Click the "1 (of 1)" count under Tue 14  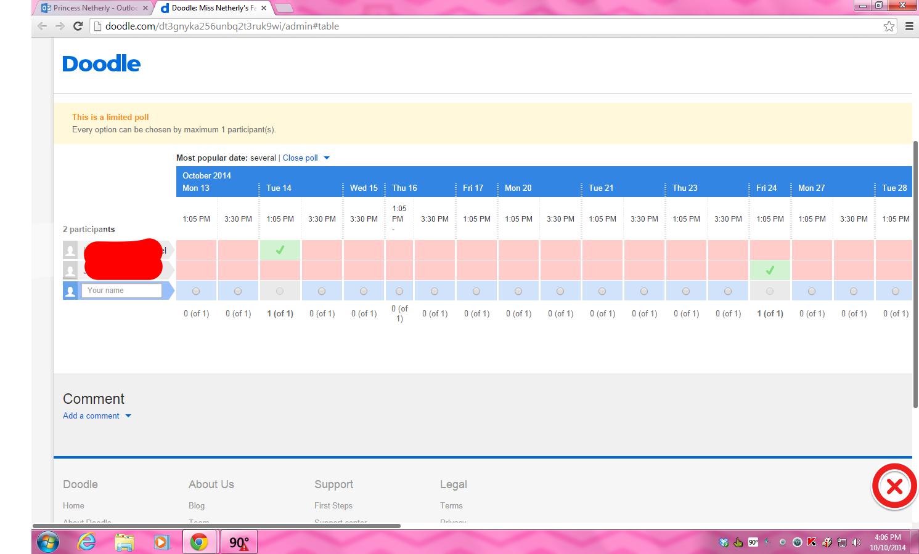tap(280, 314)
